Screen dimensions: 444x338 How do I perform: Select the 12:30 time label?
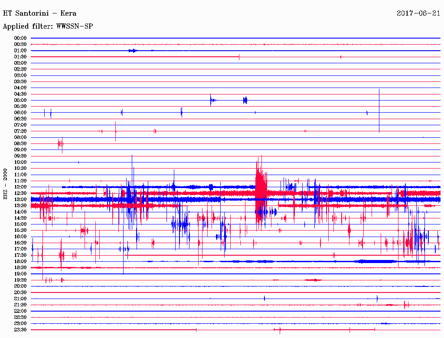(20, 193)
